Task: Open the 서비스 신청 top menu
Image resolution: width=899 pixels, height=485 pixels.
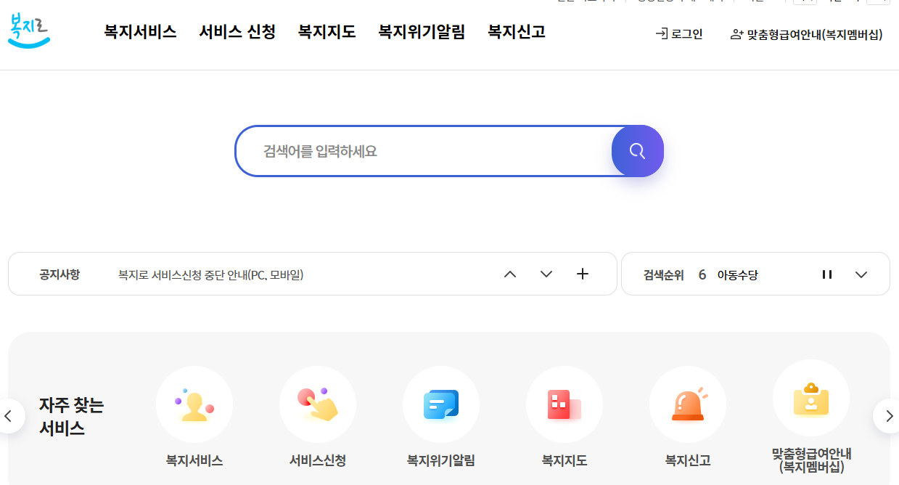Action: click(x=237, y=32)
